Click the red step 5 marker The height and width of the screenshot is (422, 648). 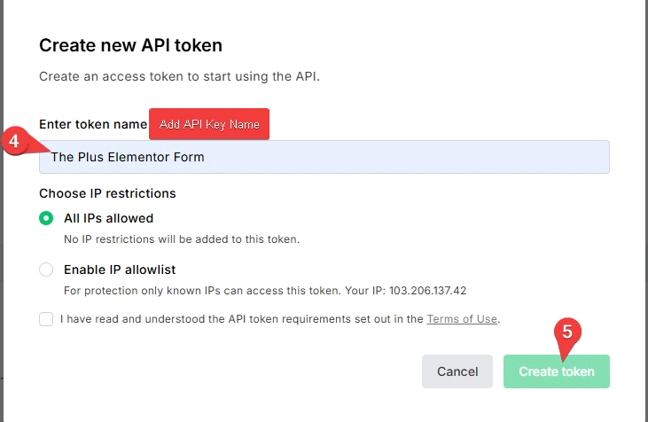tap(567, 333)
